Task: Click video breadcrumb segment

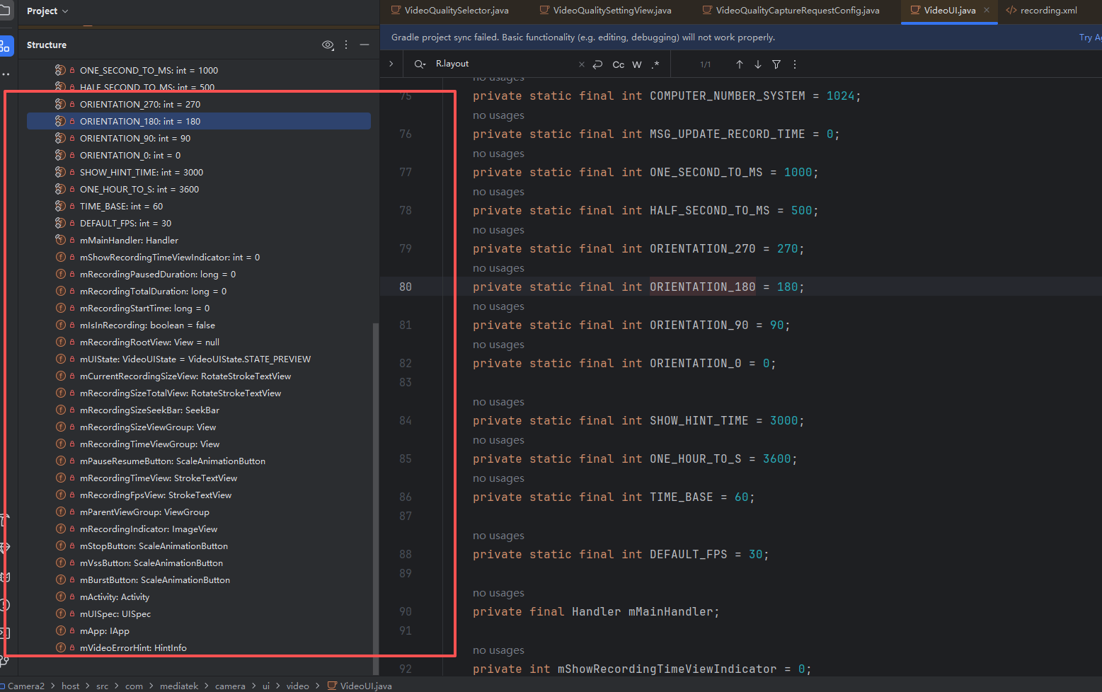Action: click(x=297, y=686)
